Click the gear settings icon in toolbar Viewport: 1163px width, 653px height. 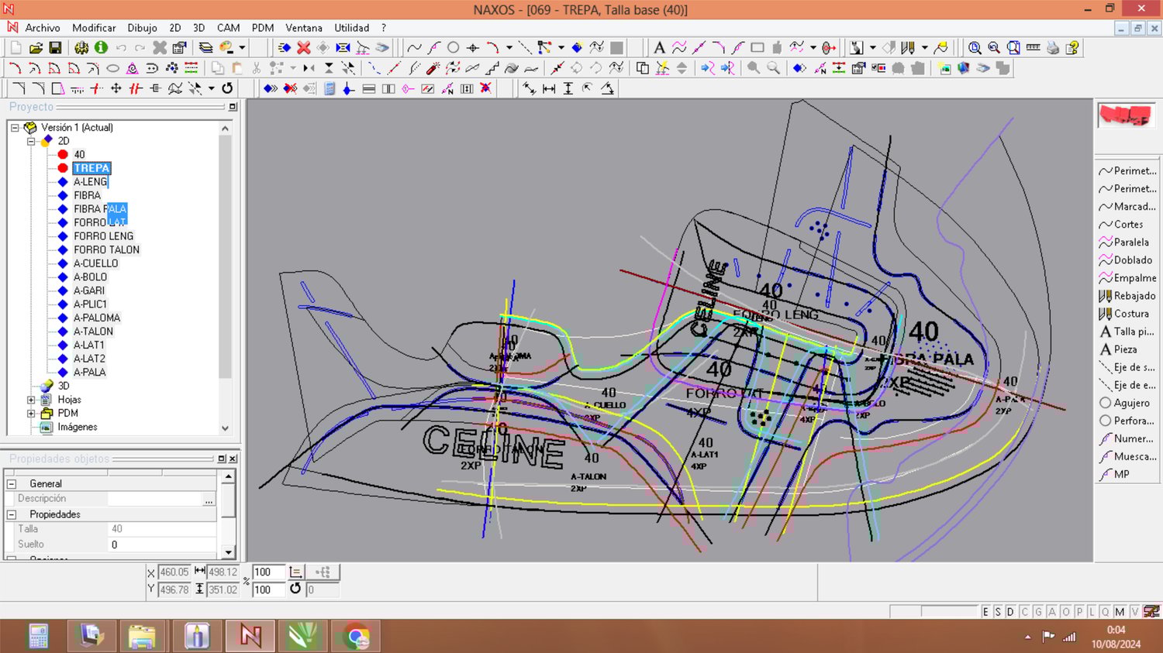click(81, 48)
